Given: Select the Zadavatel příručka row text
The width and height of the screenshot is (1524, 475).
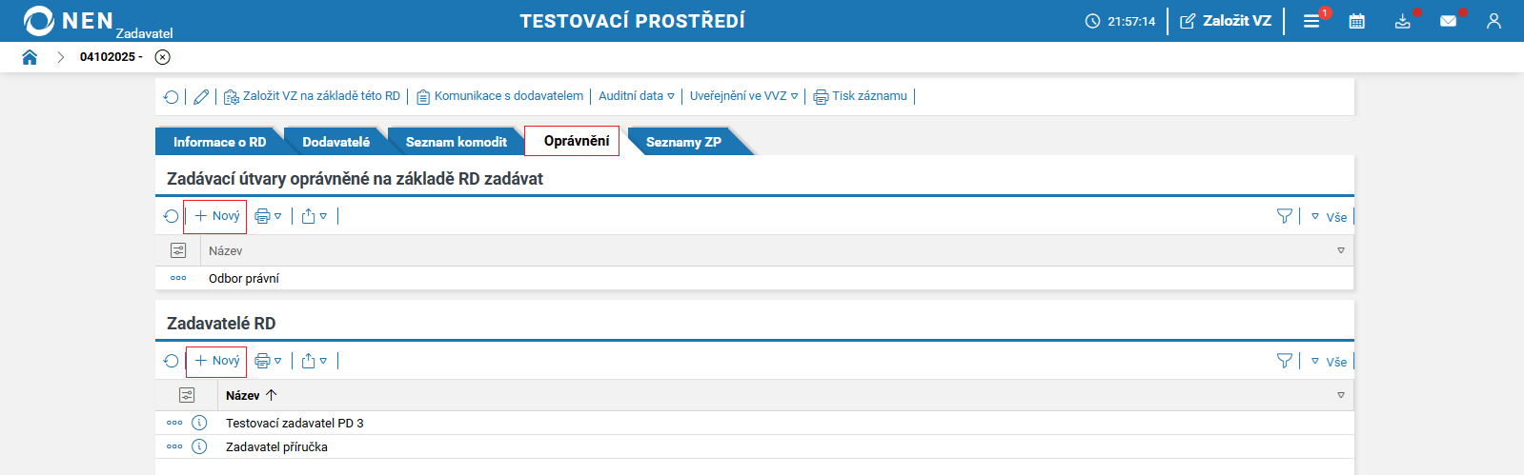Looking at the screenshot, I should pos(276,446).
